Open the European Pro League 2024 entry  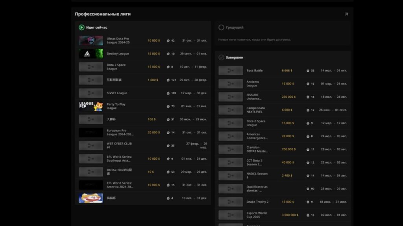tap(120, 132)
